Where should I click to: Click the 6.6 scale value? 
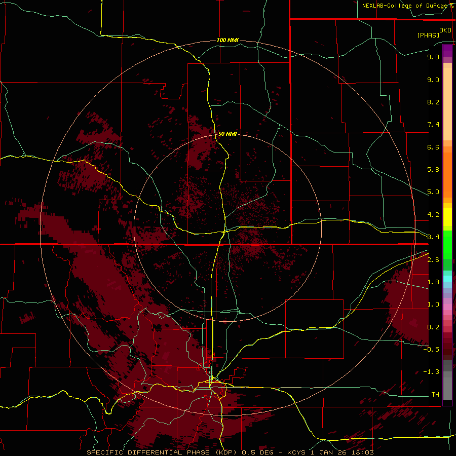click(433, 147)
